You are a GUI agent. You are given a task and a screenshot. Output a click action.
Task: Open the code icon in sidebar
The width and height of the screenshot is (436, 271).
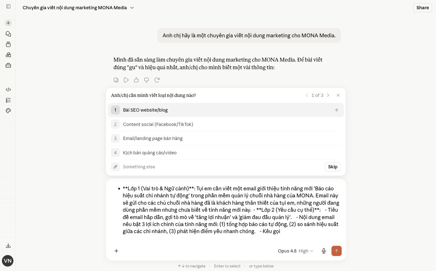click(8, 90)
